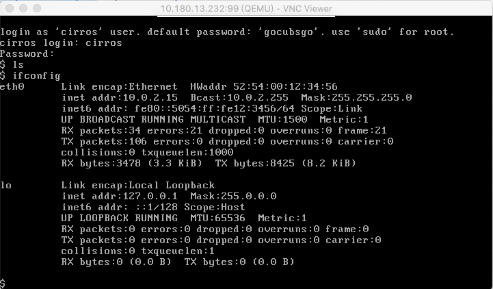This screenshot has height=289, width=493.
Task: Click the empty shell prompt at the bottom
Action: point(3,283)
